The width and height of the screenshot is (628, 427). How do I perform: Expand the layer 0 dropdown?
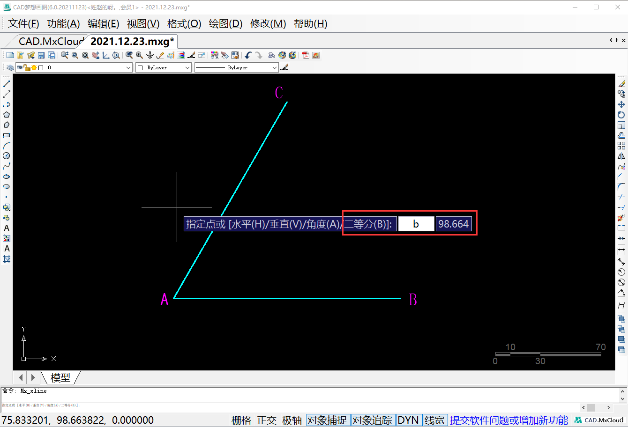[128, 67]
